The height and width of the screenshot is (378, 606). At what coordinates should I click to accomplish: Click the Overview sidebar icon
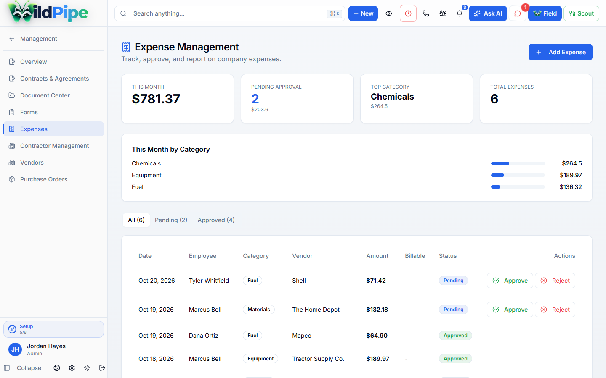(x=12, y=62)
